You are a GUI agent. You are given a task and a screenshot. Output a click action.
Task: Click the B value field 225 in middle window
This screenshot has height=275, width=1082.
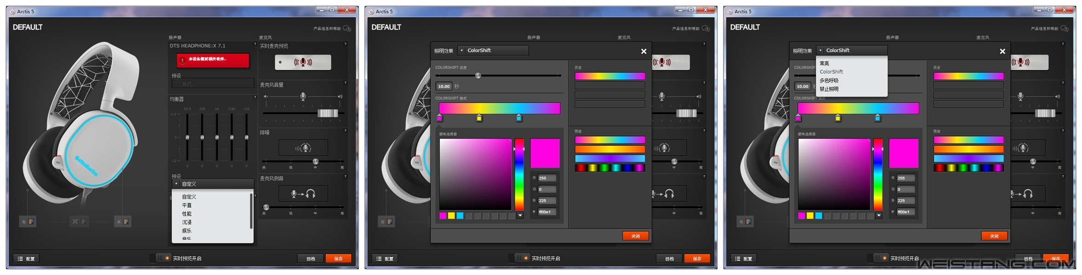pyautogui.click(x=547, y=200)
